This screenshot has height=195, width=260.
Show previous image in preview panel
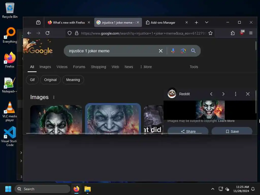[211, 94]
